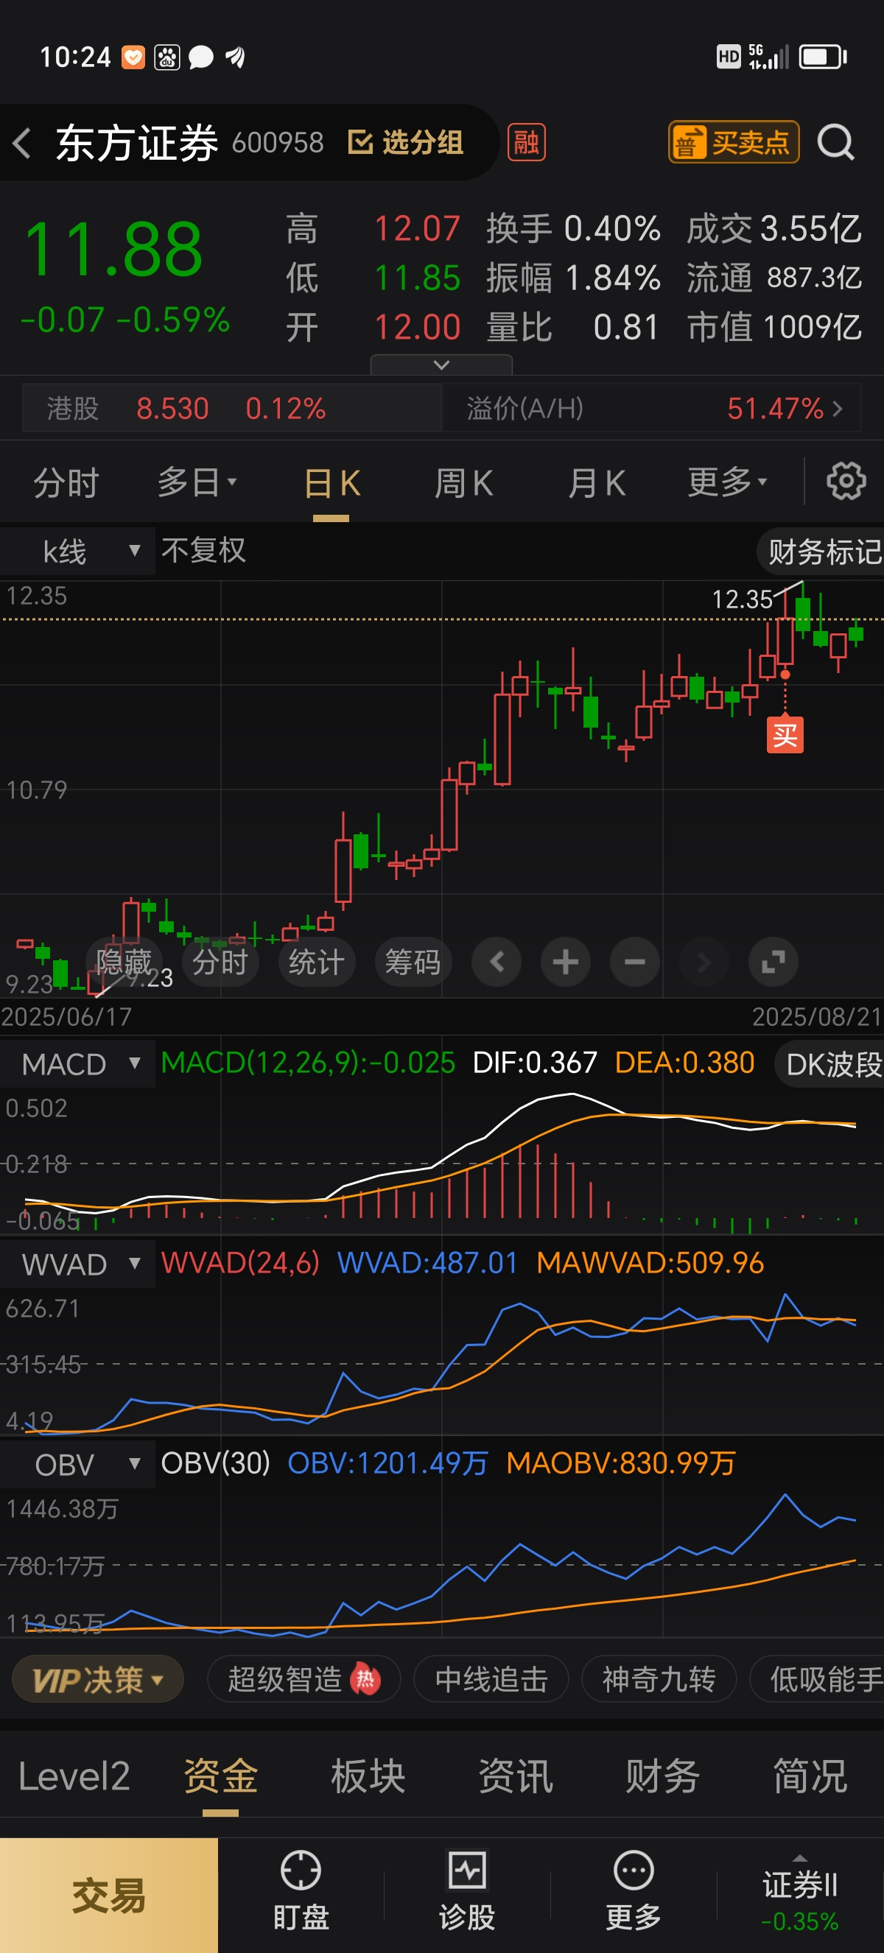Open the 更多 chart period dropdown

(728, 483)
